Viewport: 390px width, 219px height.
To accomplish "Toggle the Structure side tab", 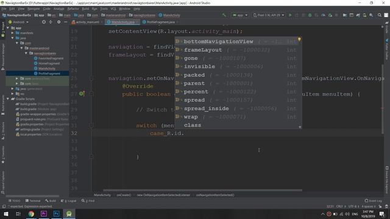I will pyautogui.click(x=2, y=130).
